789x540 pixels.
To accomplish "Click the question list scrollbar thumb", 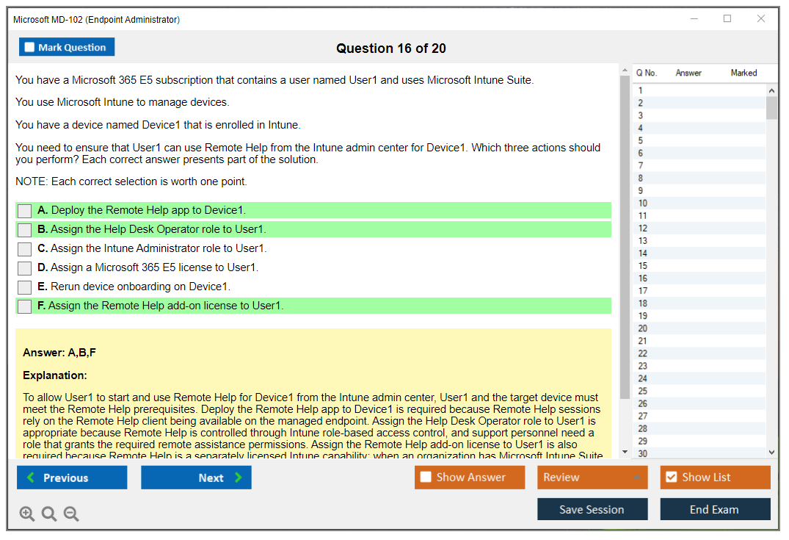I will click(771, 108).
